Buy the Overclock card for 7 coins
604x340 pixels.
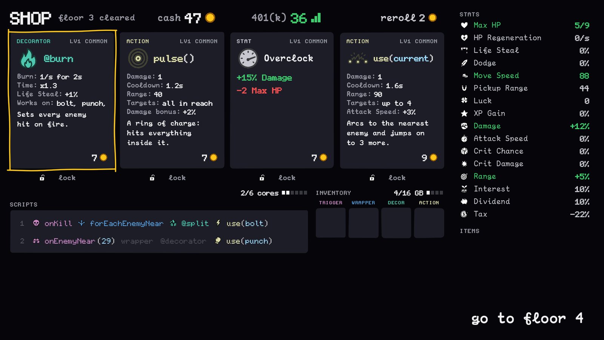point(282,100)
